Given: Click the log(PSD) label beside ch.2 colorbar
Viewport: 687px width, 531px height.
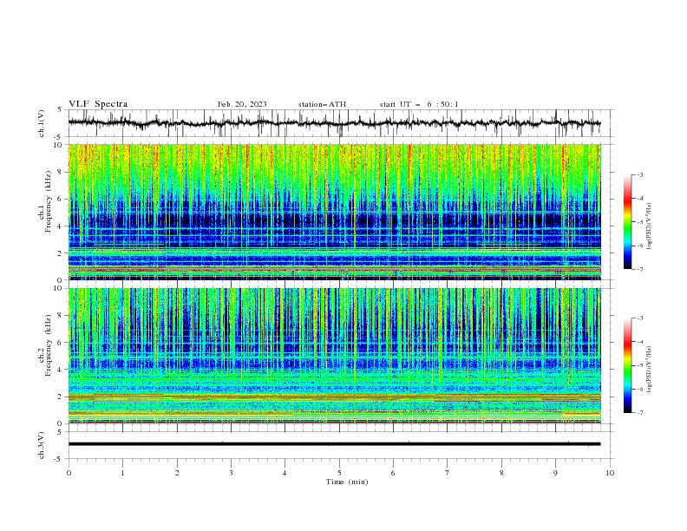Looking at the screenshot, I should click(x=650, y=370).
